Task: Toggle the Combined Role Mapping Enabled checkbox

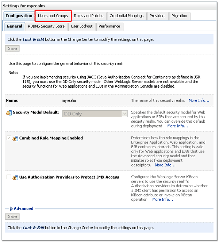Action: [9, 139]
